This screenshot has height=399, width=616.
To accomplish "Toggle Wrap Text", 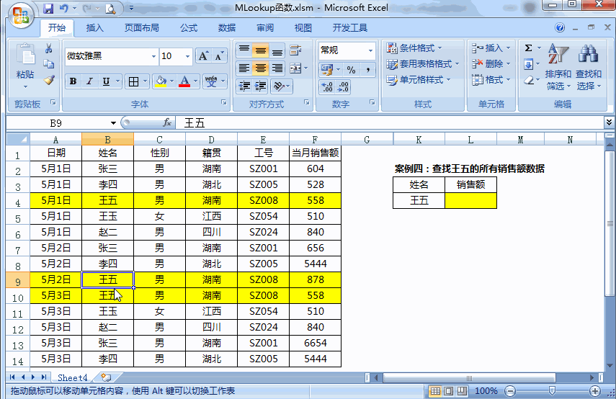I will coord(295,50).
